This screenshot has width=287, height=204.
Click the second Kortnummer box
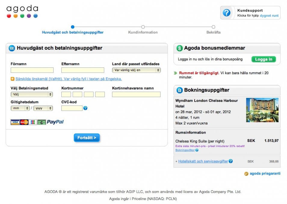coord(77,94)
